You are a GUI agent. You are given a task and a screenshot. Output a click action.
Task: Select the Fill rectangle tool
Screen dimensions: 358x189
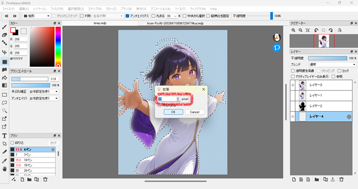(5, 61)
